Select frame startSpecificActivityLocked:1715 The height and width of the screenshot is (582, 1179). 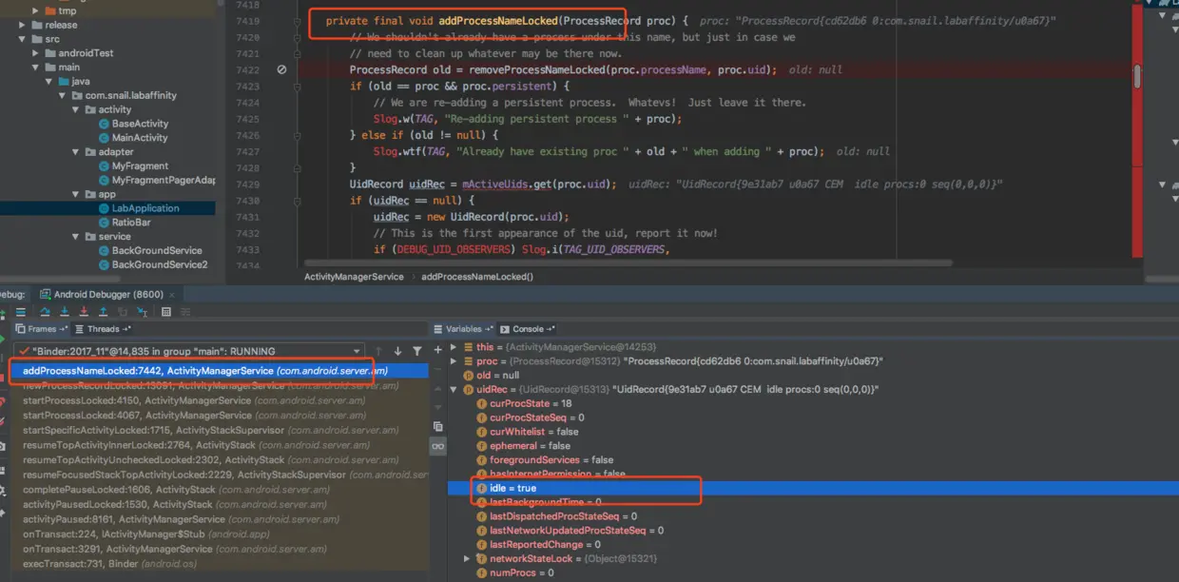click(219, 430)
